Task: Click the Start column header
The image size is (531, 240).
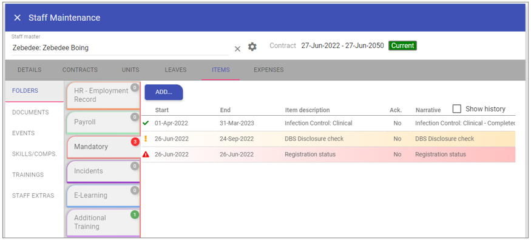Action: point(162,110)
